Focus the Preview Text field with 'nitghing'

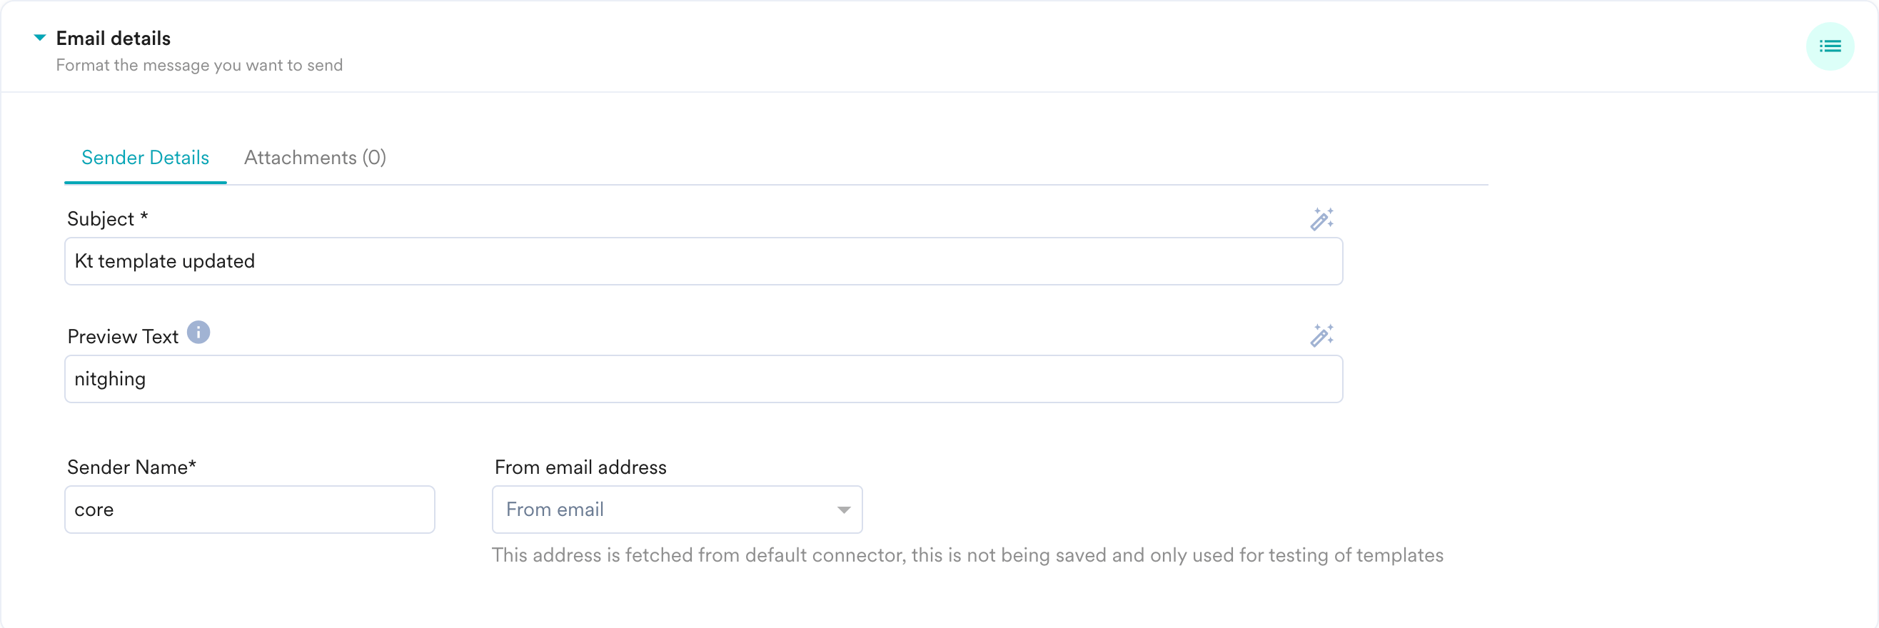[703, 378]
